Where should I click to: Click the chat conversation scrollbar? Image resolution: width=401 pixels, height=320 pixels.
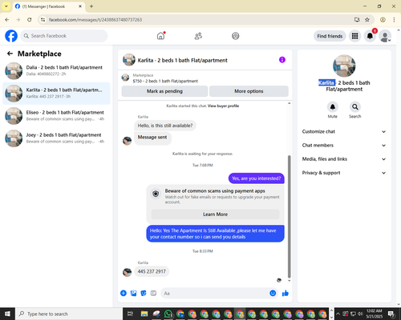(289, 216)
